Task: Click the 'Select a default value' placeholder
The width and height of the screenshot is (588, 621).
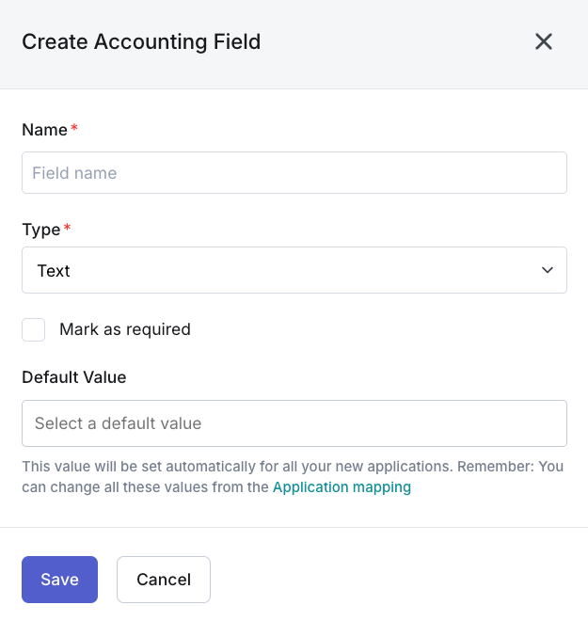Action: click(x=118, y=423)
